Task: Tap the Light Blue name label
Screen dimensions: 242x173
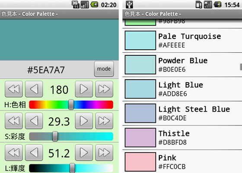Action: (x=181, y=85)
